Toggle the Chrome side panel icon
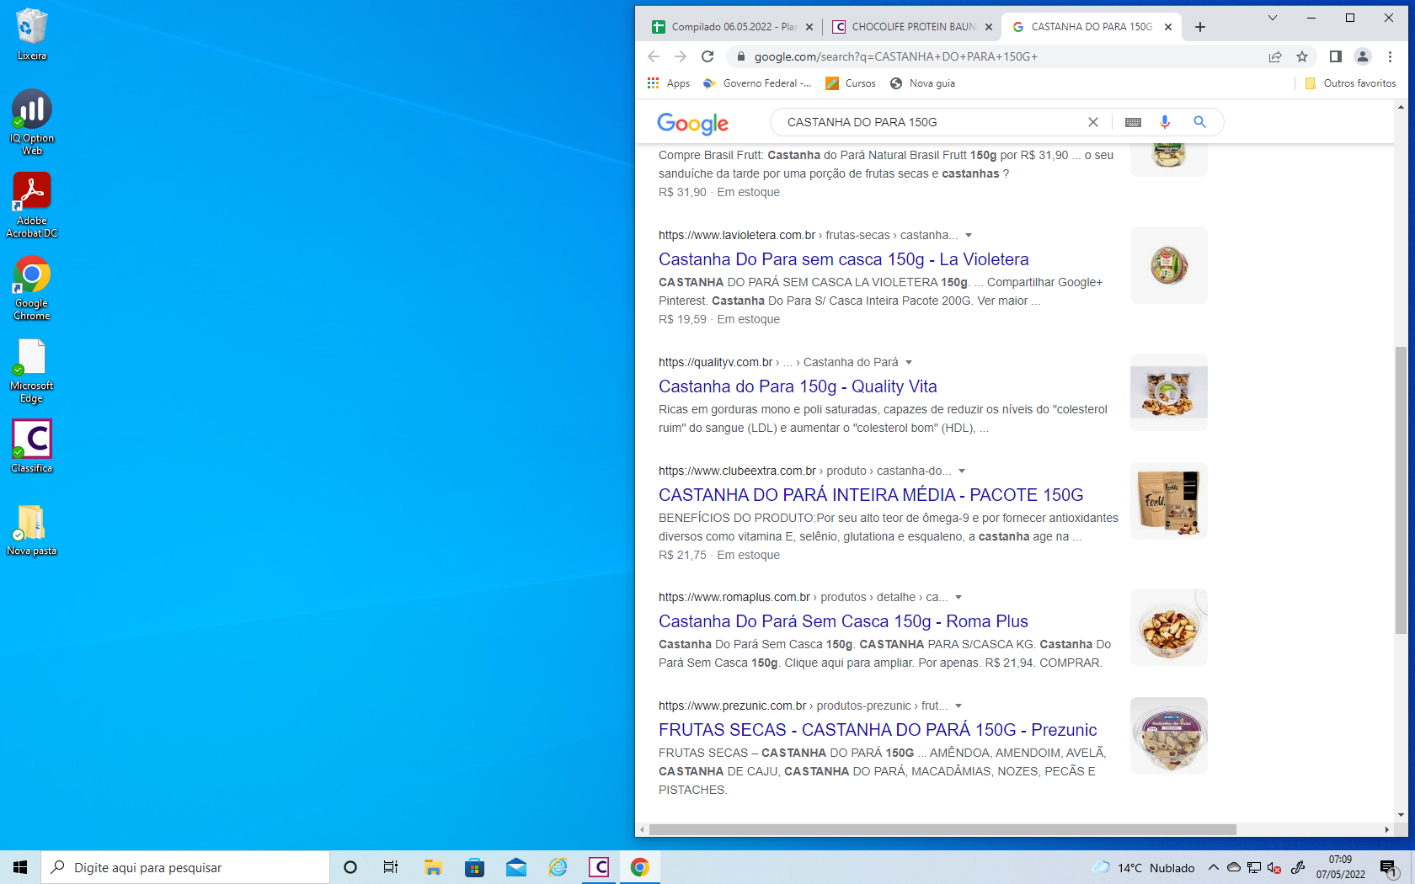 [x=1335, y=56]
